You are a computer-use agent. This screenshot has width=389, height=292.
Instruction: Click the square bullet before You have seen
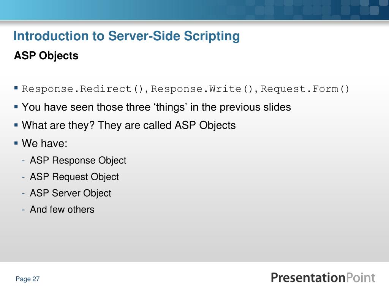[x=16, y=107]
